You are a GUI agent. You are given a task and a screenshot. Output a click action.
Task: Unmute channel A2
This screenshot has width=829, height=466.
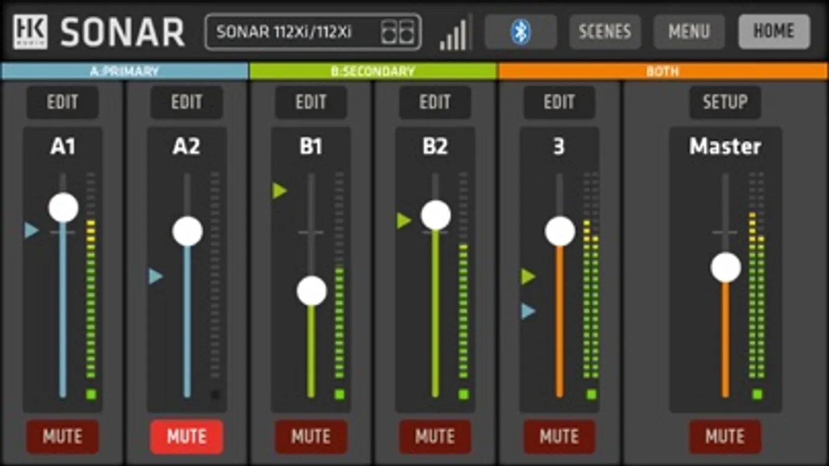[187, 436]
